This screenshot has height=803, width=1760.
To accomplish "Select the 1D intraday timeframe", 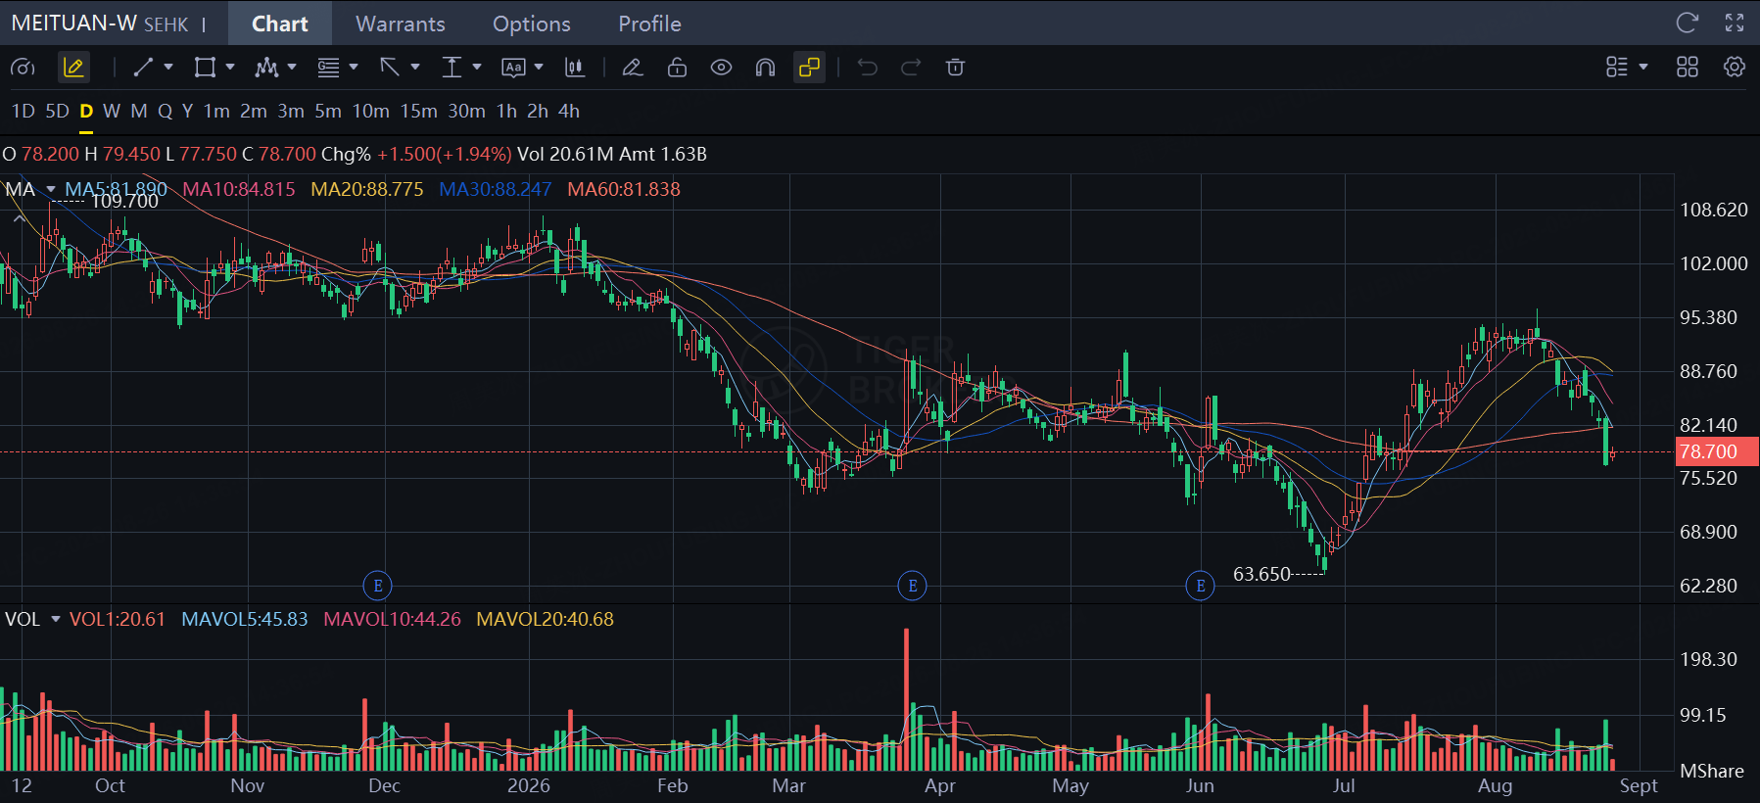I will (x=24, y=112).
